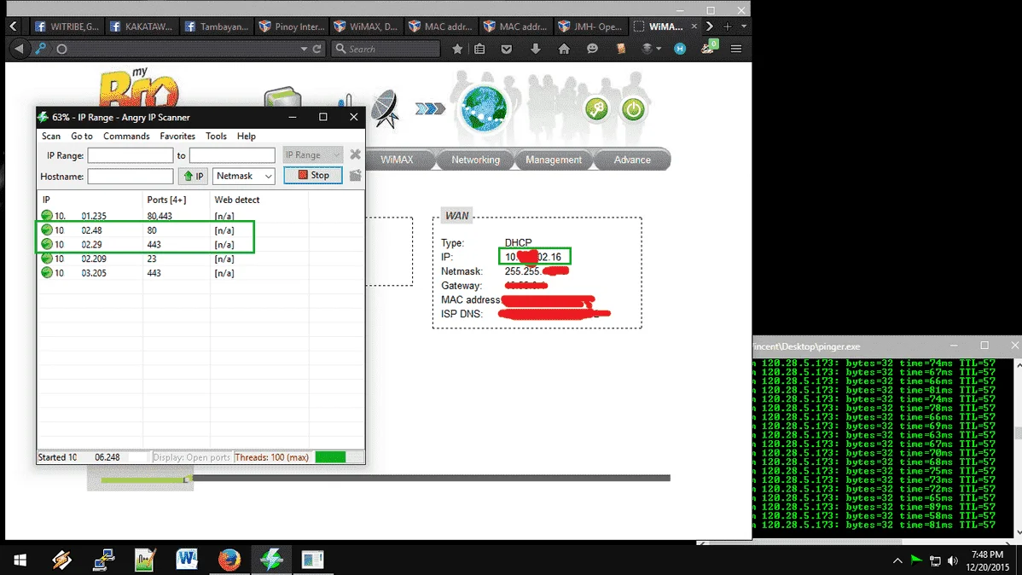Click the green power logout icon

633,109
